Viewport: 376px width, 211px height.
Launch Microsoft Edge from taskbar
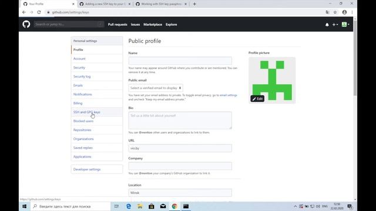(129, 206)
